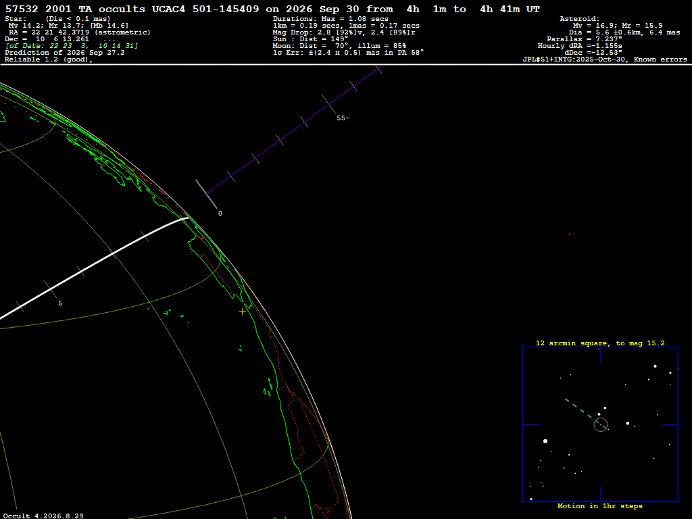Click the 'Reliable 1.2 (good)' text
This screenshot has height=519, width=692.
point(49,59)
